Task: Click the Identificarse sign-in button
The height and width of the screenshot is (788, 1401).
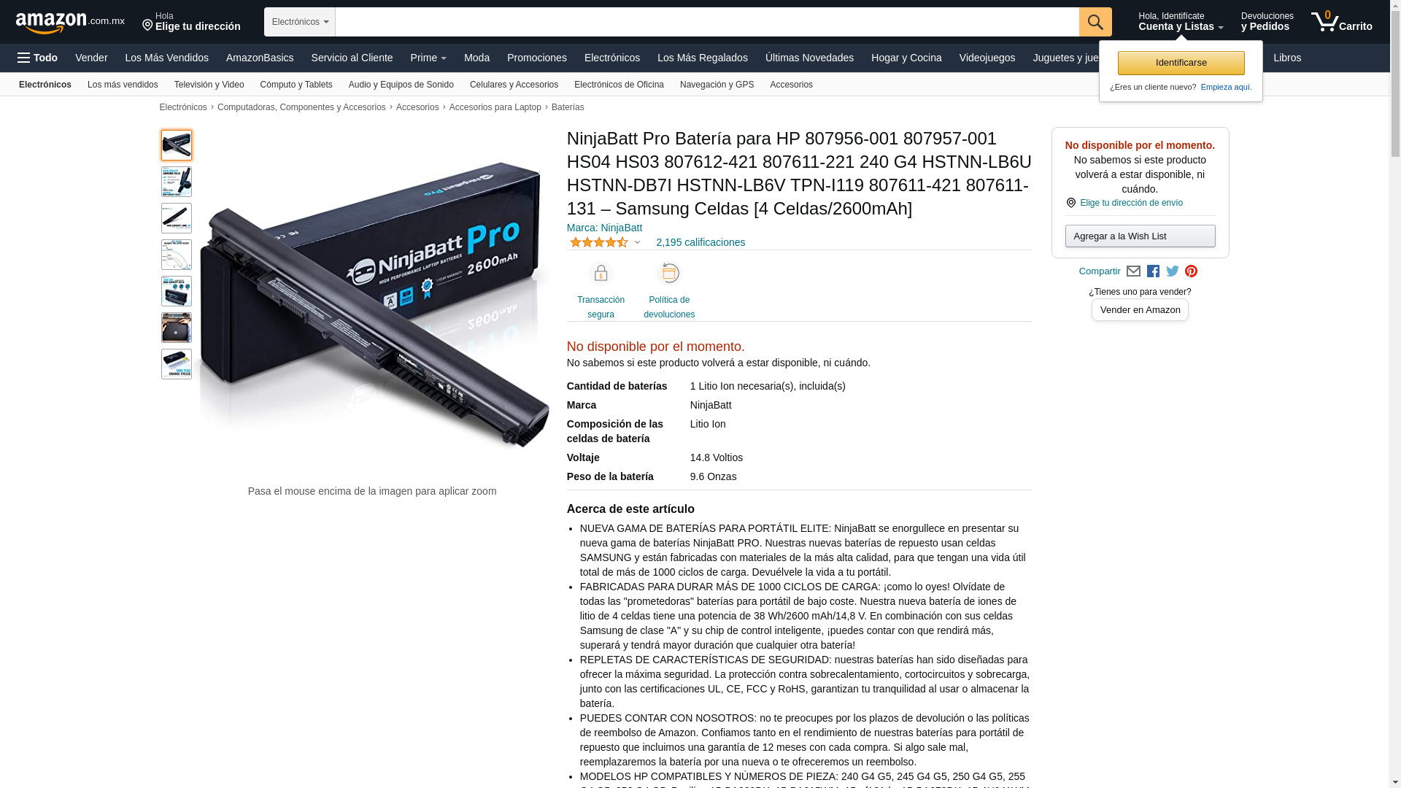Action: pyautogui.click(x=1181, y=63)
